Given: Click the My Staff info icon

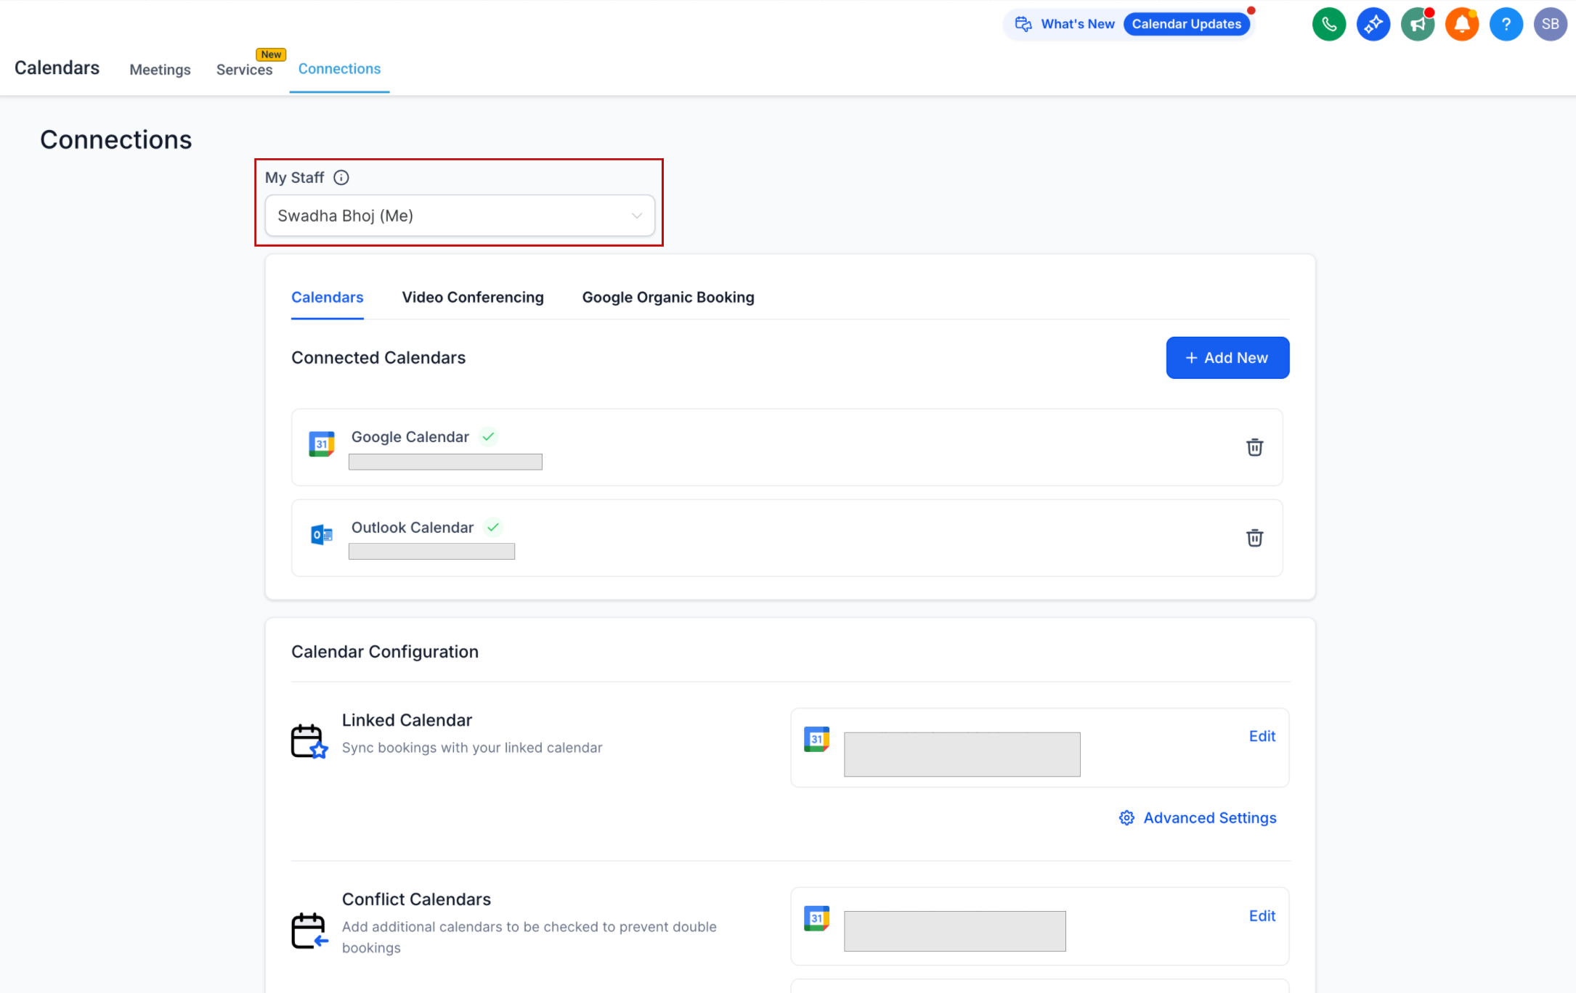Looking at the screenshot, I should pyautogui.click(x=341, y=178).
